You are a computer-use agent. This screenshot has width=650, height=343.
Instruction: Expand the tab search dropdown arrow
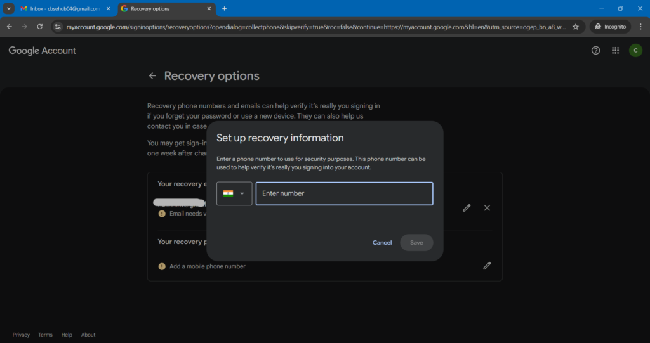[x=9, y=8]
